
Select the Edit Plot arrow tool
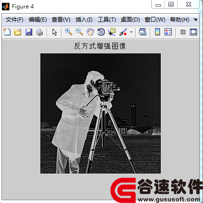point(55,32)
